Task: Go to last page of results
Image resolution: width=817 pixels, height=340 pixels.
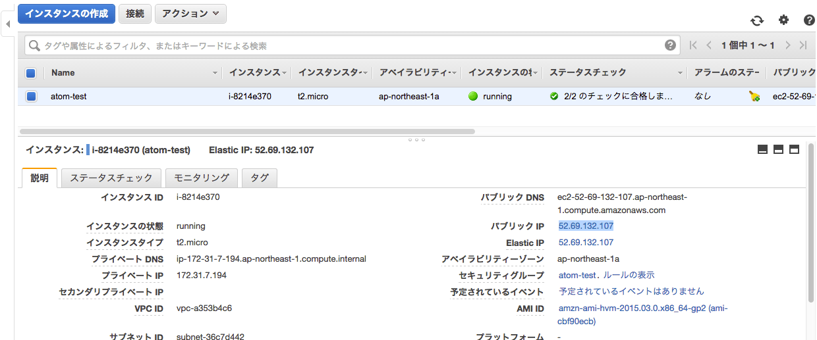Action: pos(803,45)
